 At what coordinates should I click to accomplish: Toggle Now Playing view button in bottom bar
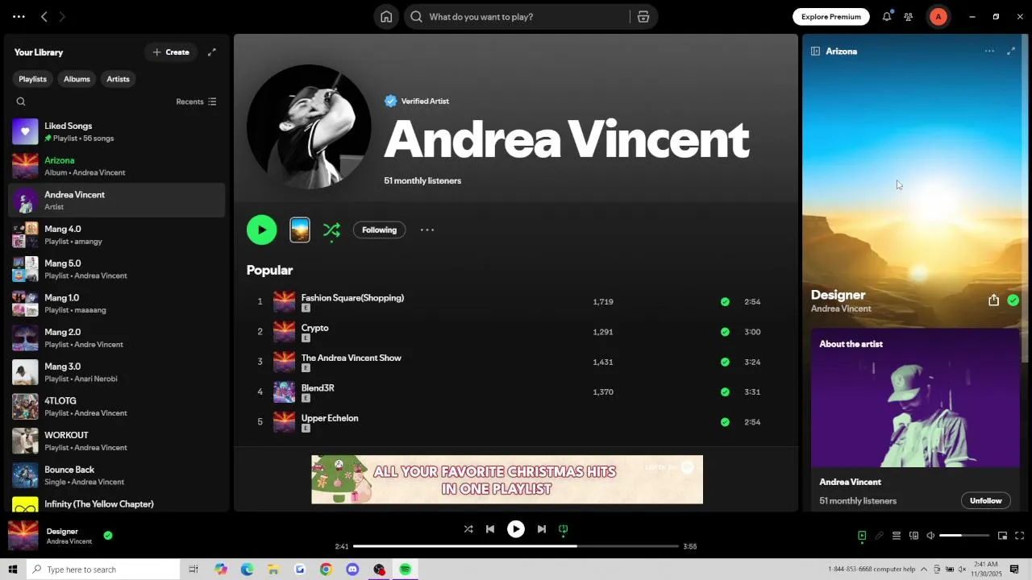[862, 536]
